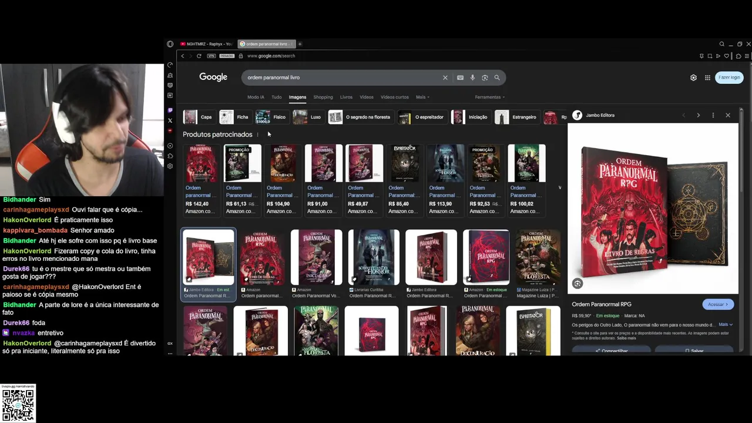This screenshot has width=752, height=423.
Task: Reload the page with the refresh icon
Action: click(x=199, y=56)
